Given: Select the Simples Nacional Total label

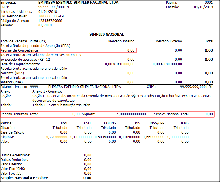Looking at the screenshot, I should pos(172,114).
